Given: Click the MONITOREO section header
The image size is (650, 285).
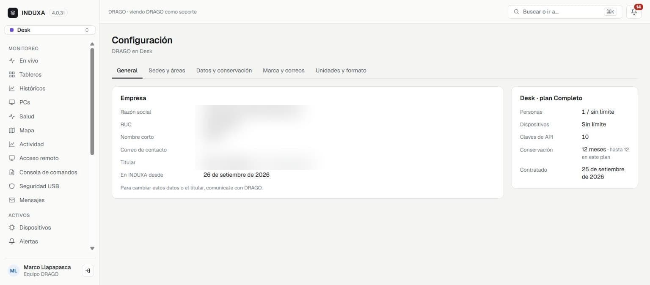Looking at the screenshot, I should click(23, 49).
